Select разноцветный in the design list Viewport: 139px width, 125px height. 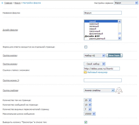97,39
